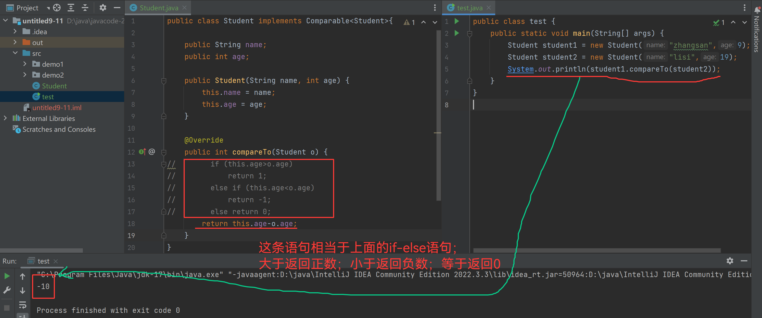Click the next warning navigation arrow
Viewport: 762px width, 318px height.
point(434,22)
